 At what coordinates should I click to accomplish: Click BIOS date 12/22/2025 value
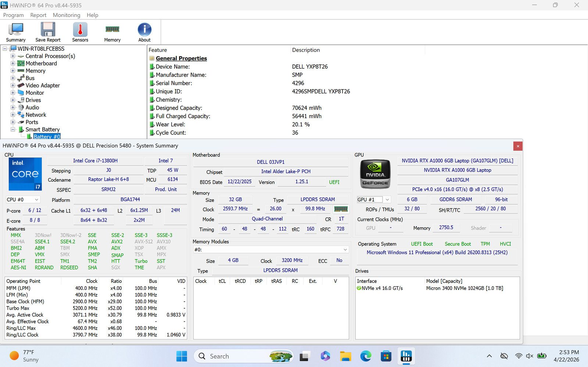[240, 182]
